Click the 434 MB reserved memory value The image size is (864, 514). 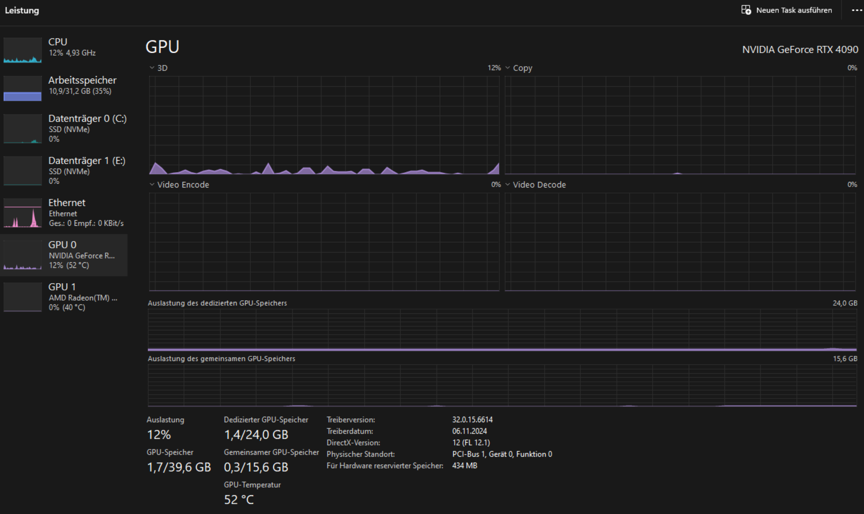pos(465,466)
